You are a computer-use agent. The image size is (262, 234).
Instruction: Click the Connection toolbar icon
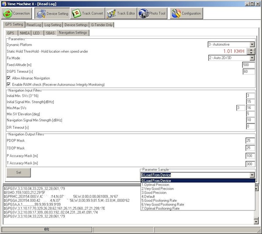pyautogui.click(x=8, y=14)
